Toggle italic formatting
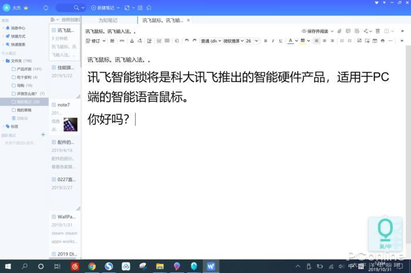Viewport: 411px width, 273px height. point(273,41)
